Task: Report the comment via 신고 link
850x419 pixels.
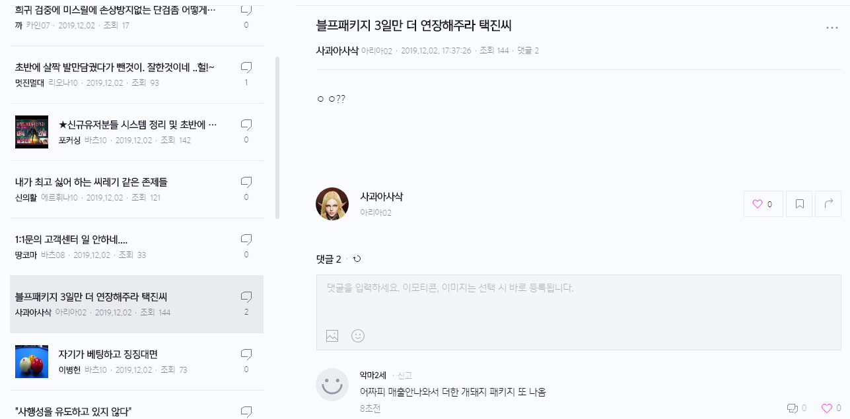Action: pyautogui.click(x=404, y=375)
